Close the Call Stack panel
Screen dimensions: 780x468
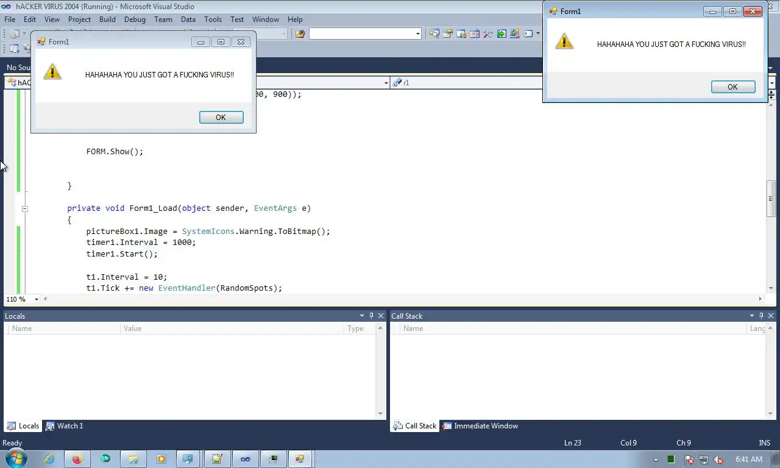coord(771,316)
